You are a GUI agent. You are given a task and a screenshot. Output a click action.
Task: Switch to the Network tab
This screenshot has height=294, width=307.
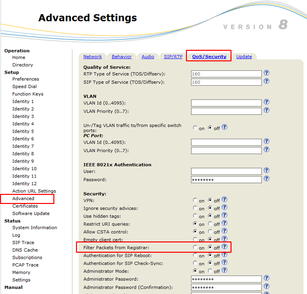click(x=93, y=57)
